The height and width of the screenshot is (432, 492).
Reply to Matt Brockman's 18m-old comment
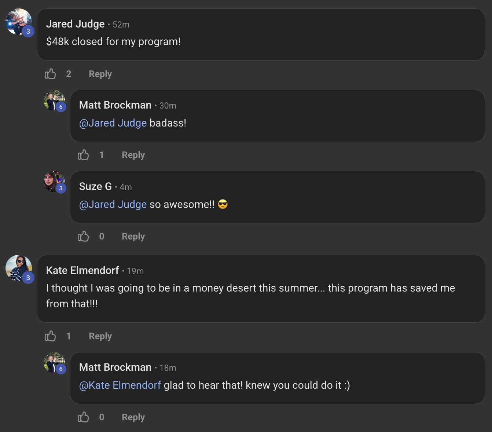[133, 417]
